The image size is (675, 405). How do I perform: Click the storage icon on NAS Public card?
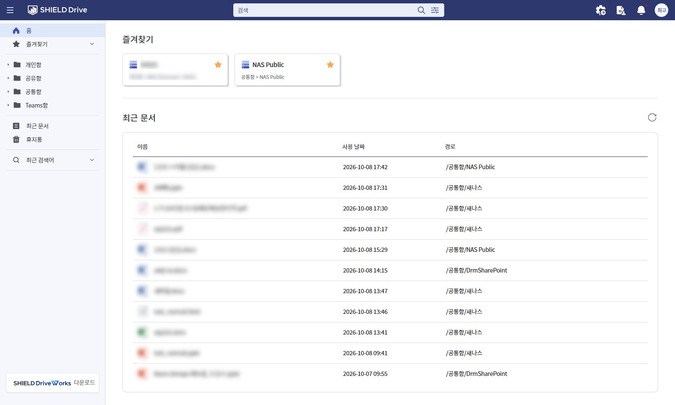(x=246, y=65)
